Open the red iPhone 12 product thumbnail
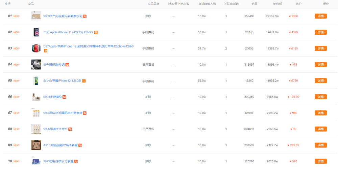The image size is (338, 169). click(36, 48)
